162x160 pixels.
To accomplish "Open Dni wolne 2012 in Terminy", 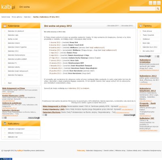I will coord(148,51).
